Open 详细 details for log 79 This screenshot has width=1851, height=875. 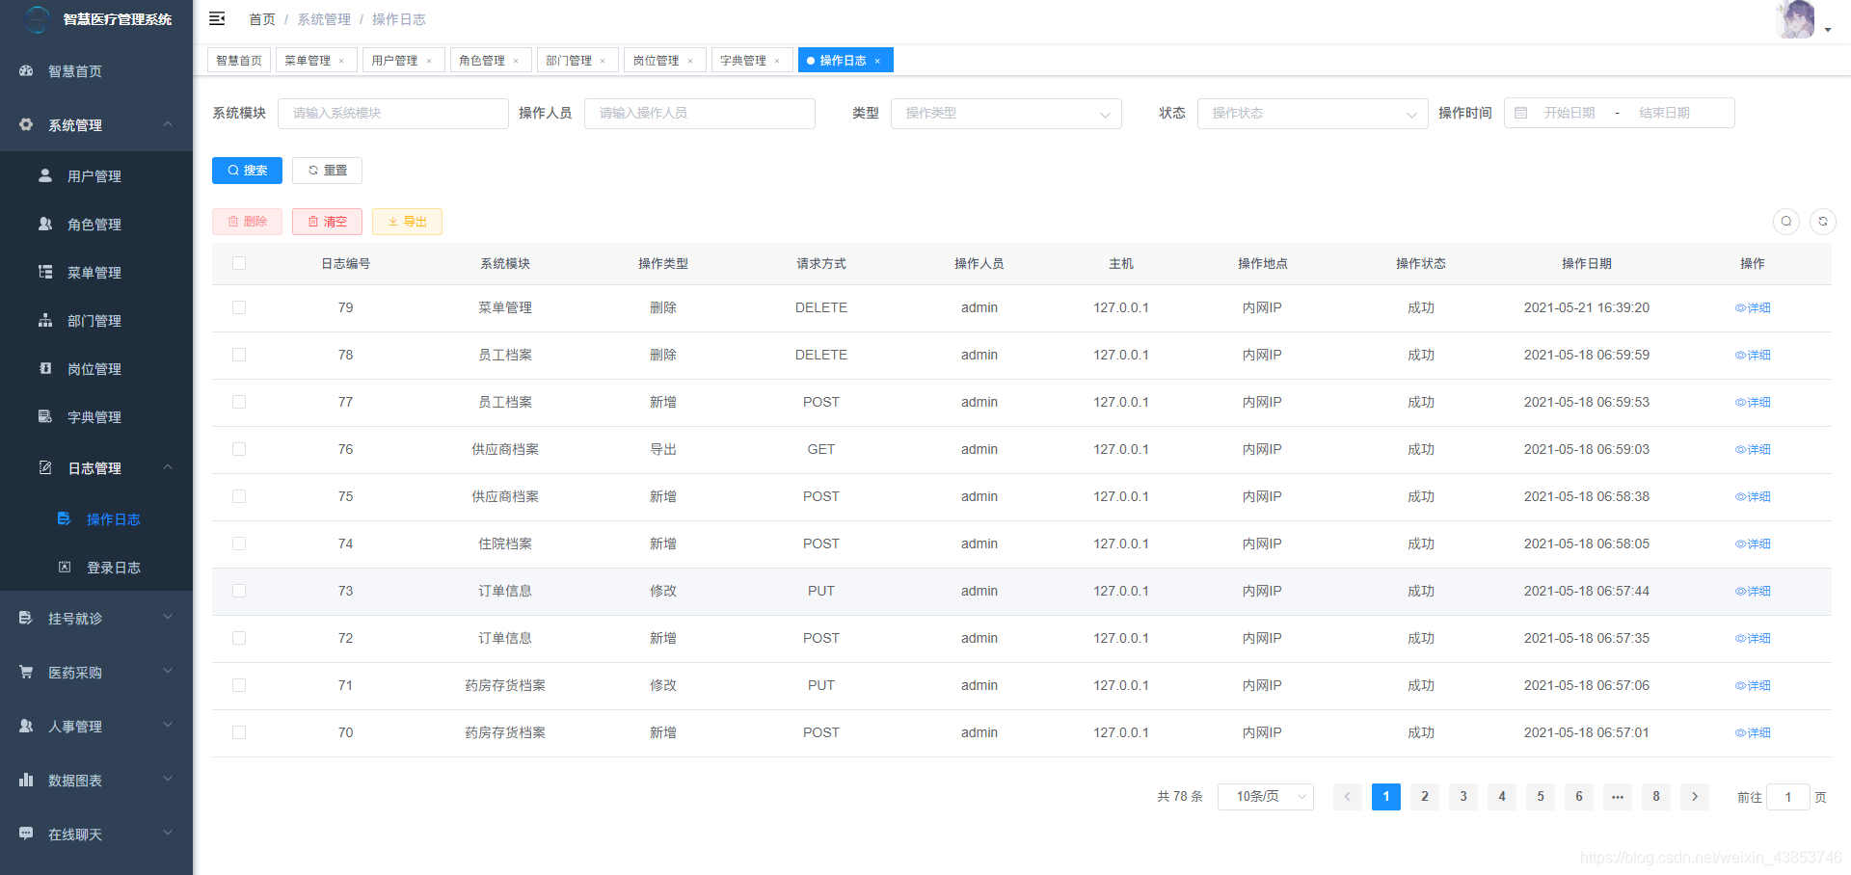click(1753, 307)
